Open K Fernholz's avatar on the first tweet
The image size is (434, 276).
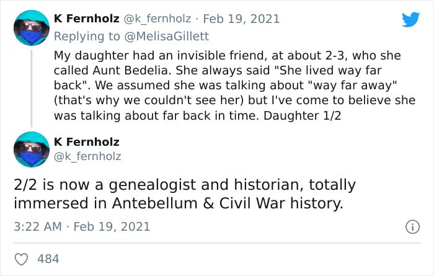pos(31,28)
